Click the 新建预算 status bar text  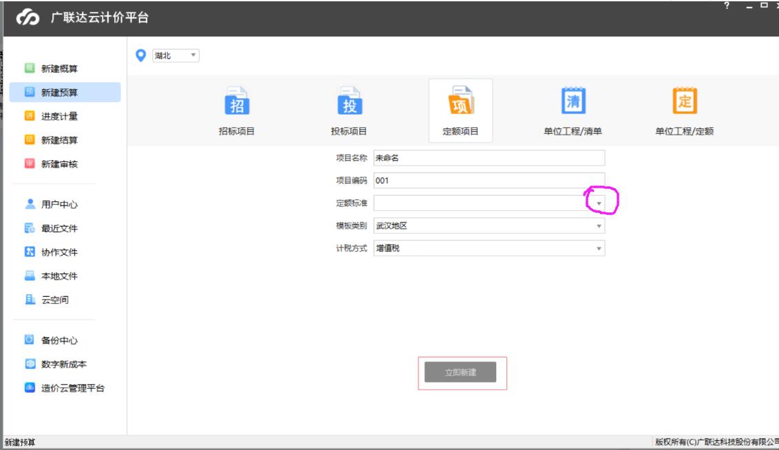[x=20, y=442]
